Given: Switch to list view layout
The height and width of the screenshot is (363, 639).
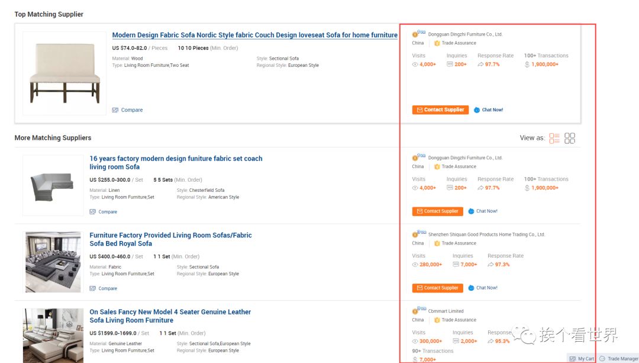Looking at the screenshot, I should [554, 138].
